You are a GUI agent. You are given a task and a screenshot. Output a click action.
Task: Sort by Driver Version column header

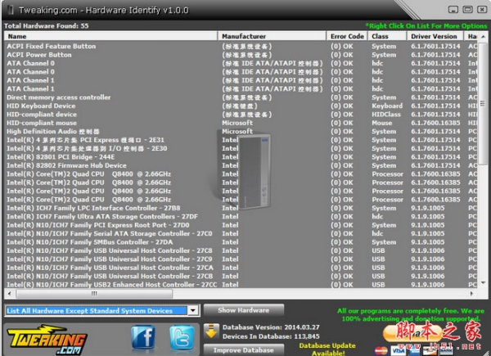coord(435,36)
